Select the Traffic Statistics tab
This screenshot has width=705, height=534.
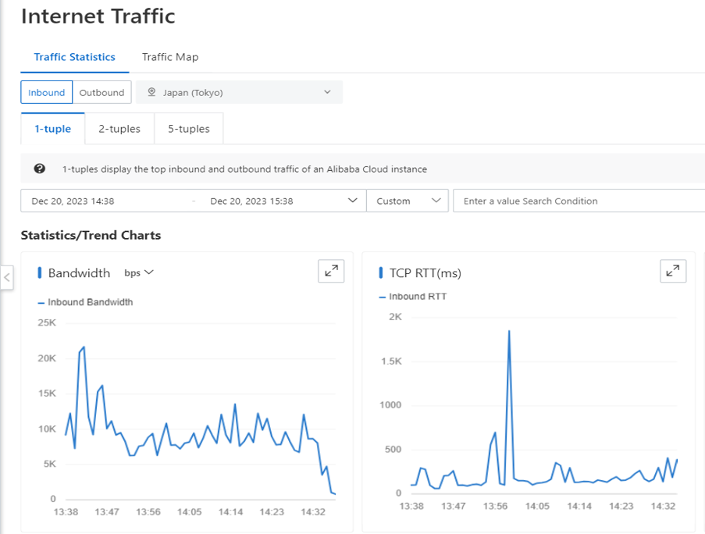75,57
